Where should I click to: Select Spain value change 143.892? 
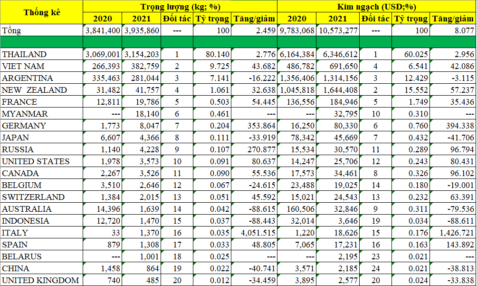coord(453,244)
